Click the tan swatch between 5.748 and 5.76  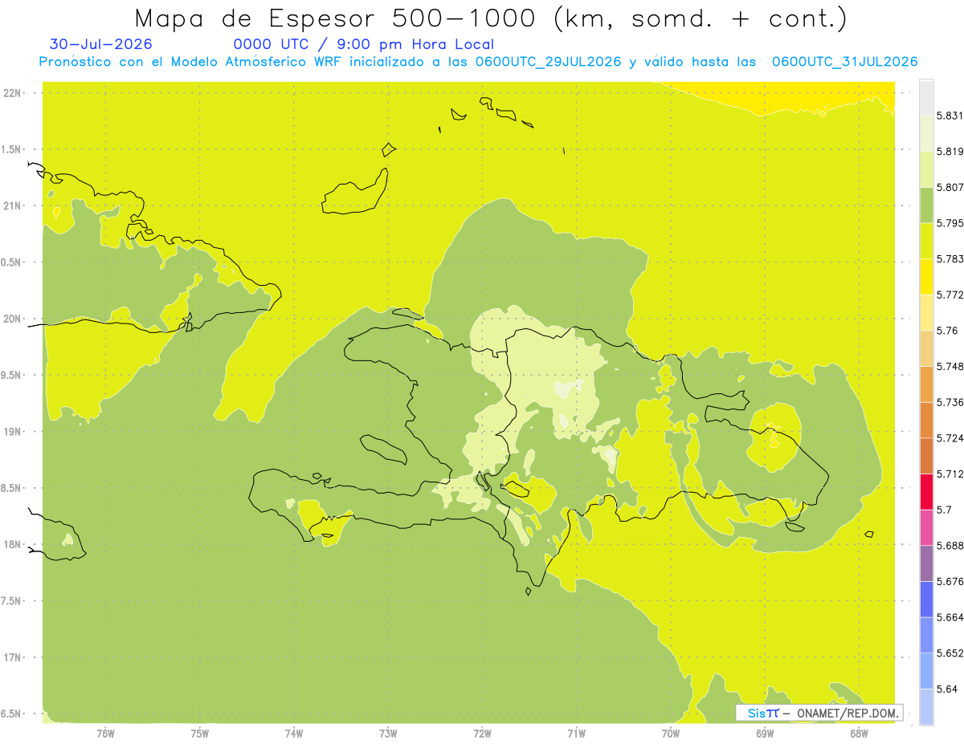926,348
